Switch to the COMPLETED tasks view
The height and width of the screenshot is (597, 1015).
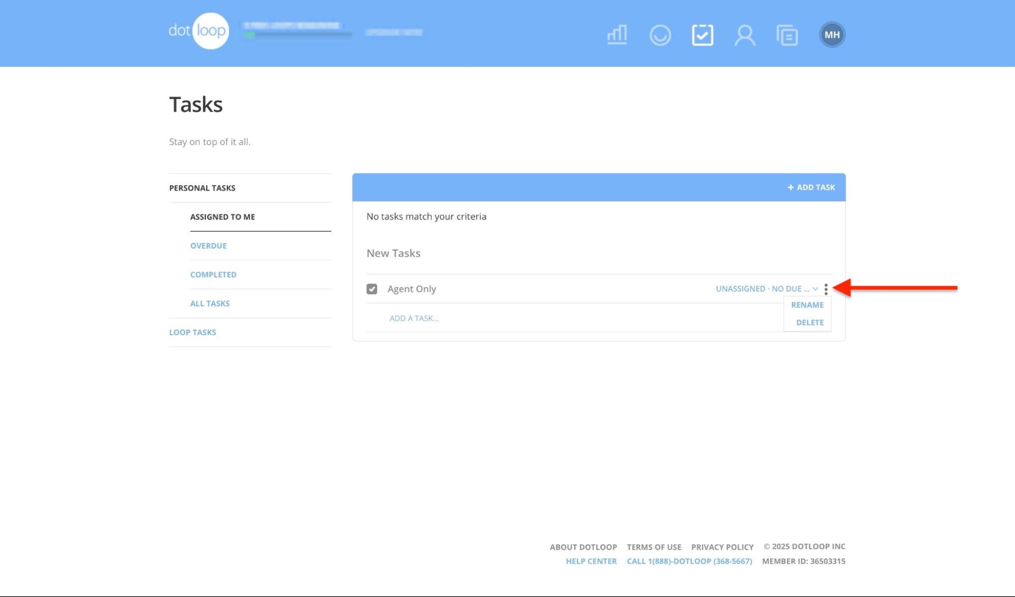point(213,274)
